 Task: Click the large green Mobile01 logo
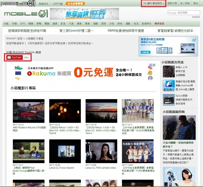(26, 14)
